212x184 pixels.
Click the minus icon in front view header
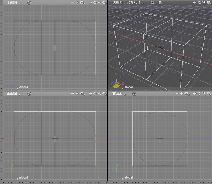tap(72, 93)
